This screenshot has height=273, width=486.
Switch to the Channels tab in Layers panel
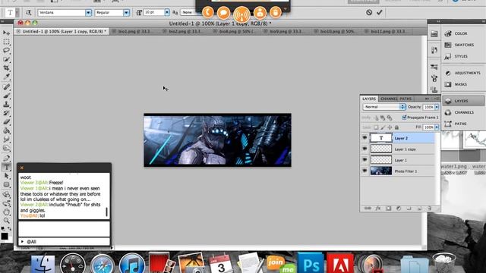[389, 99]
